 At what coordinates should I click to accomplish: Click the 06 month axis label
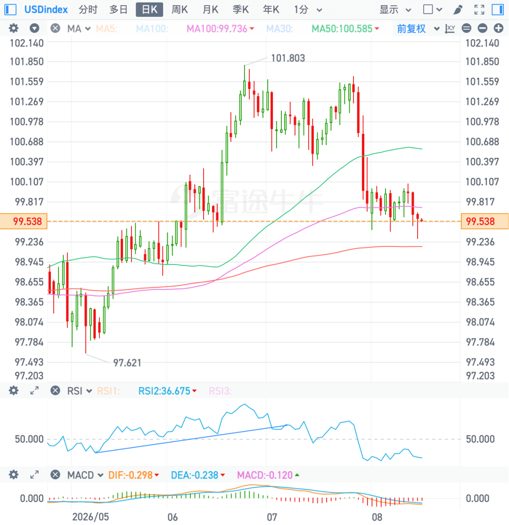172,517
